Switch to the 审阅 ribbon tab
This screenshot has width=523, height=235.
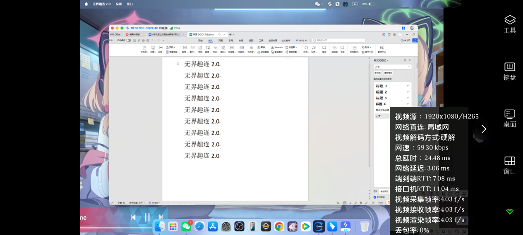[241, 40]
